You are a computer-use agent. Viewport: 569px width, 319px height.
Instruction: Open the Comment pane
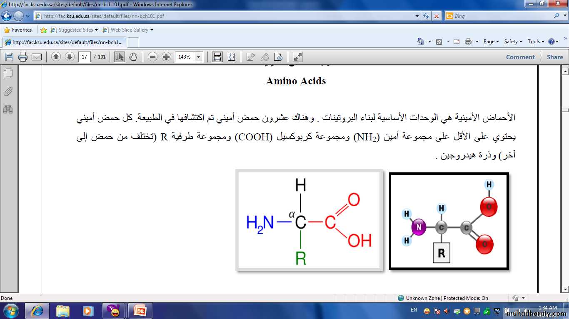tap(520, 57)
